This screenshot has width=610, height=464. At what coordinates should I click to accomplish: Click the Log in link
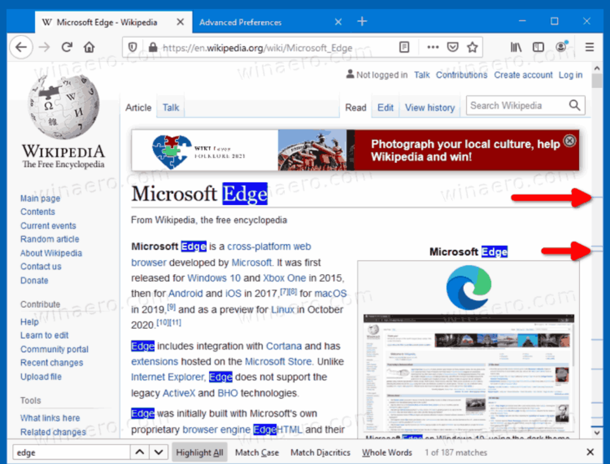tap(570, 75)
